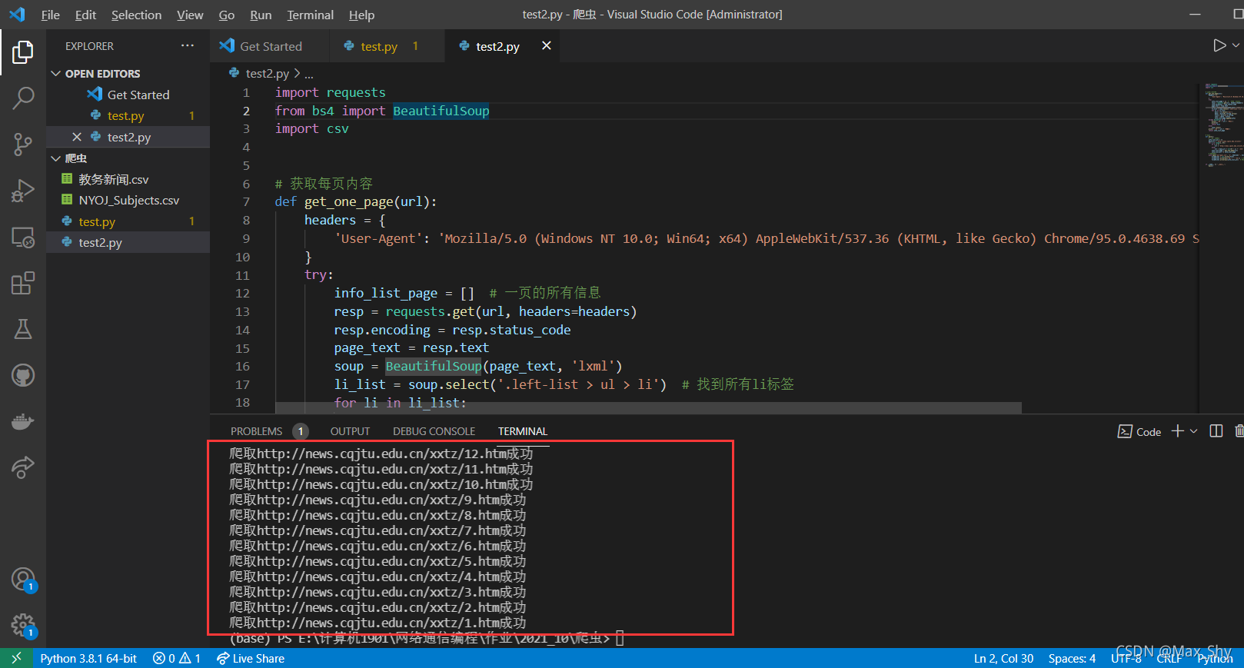Image resolution: width=1244 pixels, height=668 pixels.
Task: Click the Run Python File play button
Action: point(1219,46)
